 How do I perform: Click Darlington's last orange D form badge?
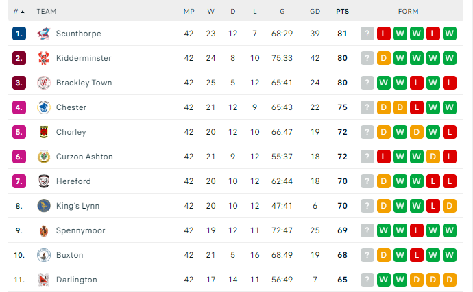click(450, 280)
